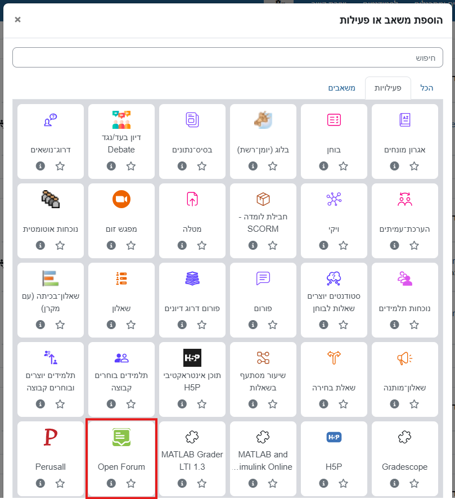Star the Open Forum activity as favorite
This screenshot has height=499, width=455.
coord(131,483)
